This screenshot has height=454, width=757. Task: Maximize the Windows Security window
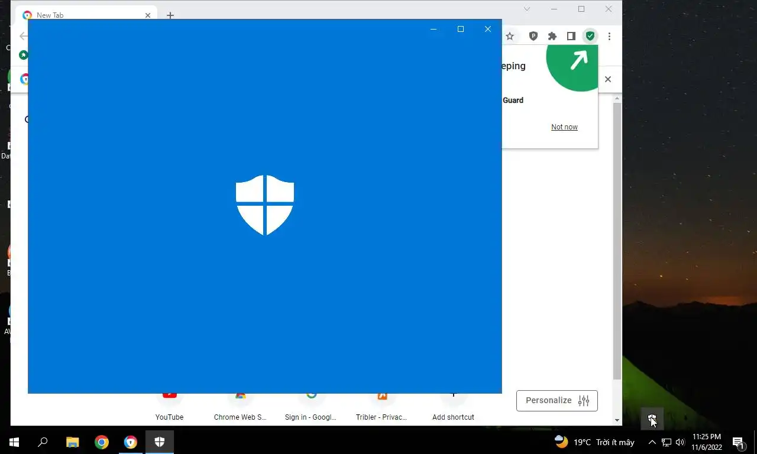pyautogui.click(x=461, y=29)
